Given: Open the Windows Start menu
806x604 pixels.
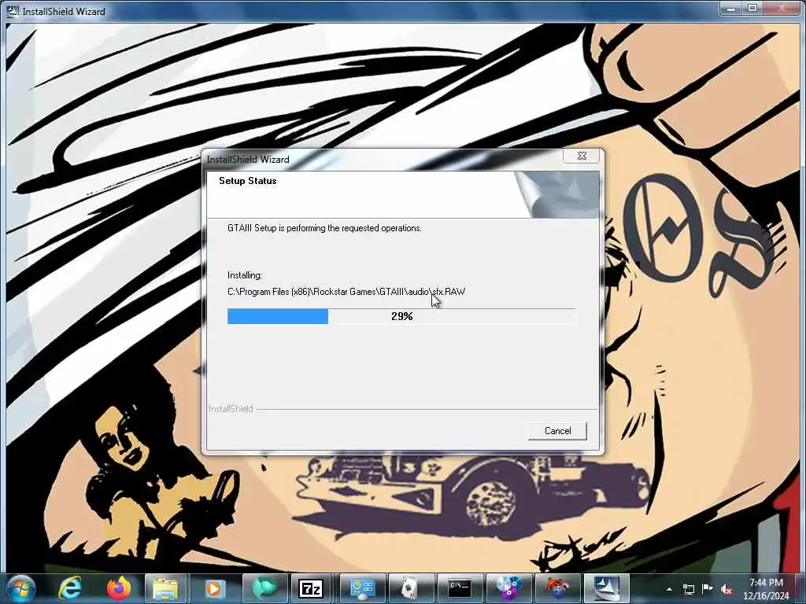Looking at the screenshot, I should tap(21, 588).
